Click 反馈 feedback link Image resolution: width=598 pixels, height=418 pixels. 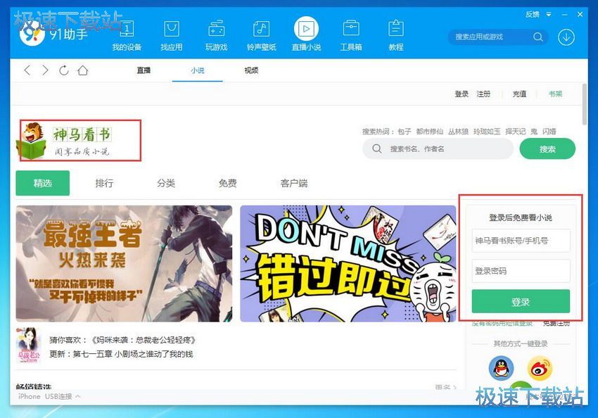(533, 15)
